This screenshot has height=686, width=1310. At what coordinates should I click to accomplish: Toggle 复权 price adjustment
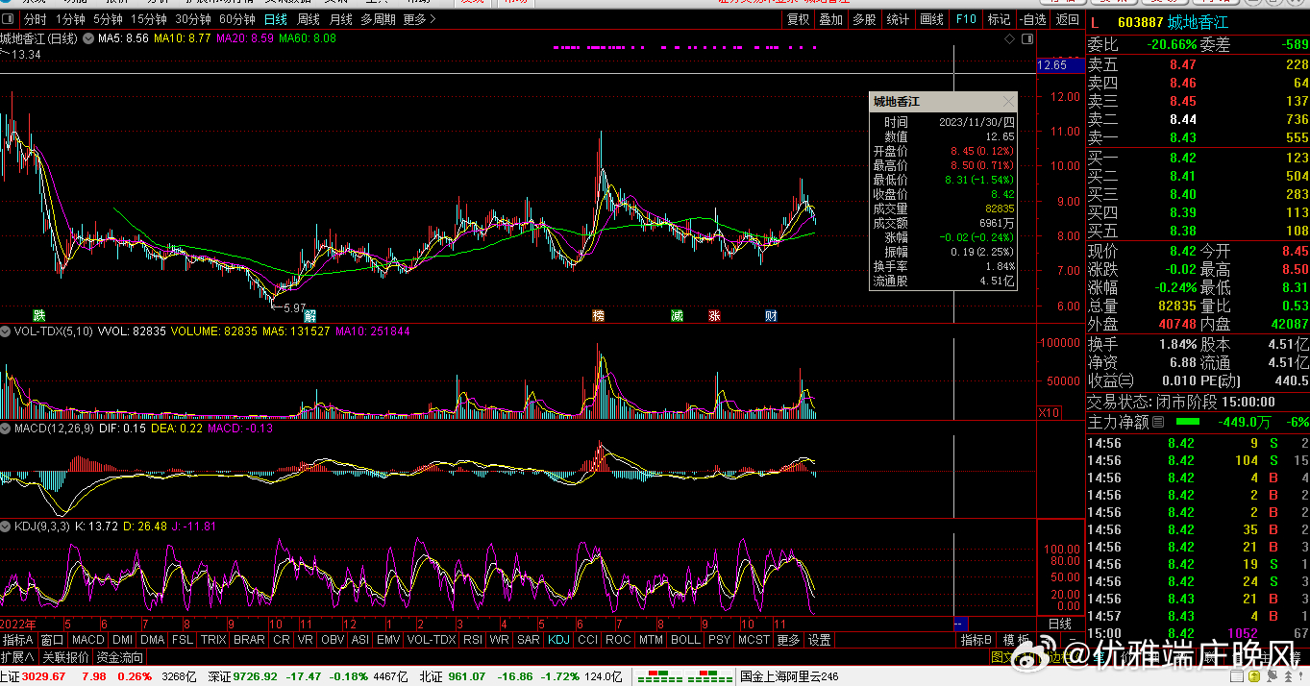[x=798, y=19]
